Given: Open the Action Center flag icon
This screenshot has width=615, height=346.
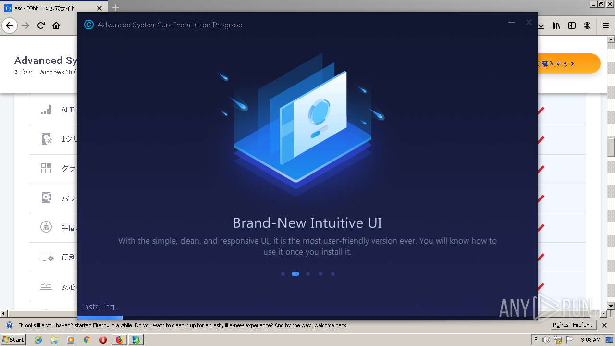Looking at the screenshot, I should click(569, 340).
